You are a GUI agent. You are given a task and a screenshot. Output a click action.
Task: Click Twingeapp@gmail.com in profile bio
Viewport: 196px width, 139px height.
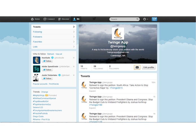tap(118, 52)
